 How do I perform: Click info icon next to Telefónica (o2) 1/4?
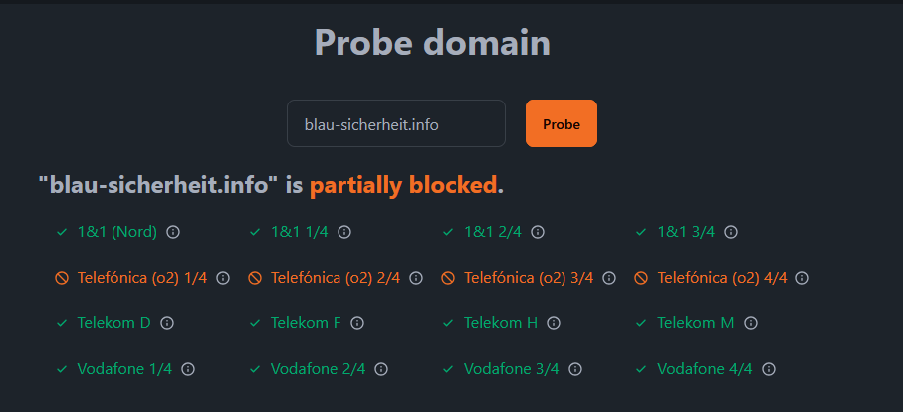[x=223, y=278]
